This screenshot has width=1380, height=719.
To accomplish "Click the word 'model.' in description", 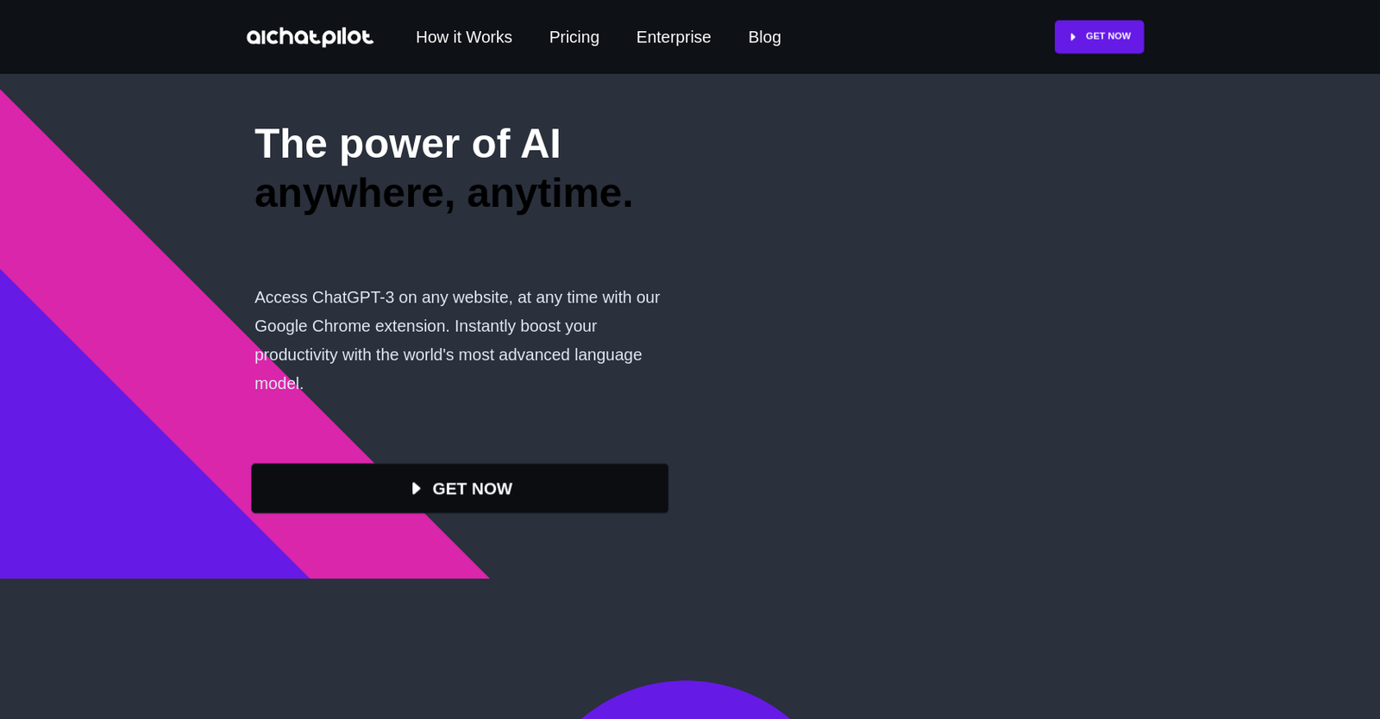I will pos(279,384).
